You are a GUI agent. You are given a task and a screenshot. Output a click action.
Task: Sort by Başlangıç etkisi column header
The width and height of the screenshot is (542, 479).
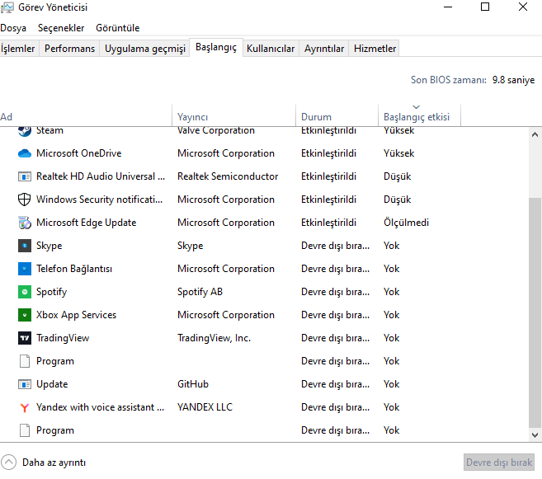416,117
